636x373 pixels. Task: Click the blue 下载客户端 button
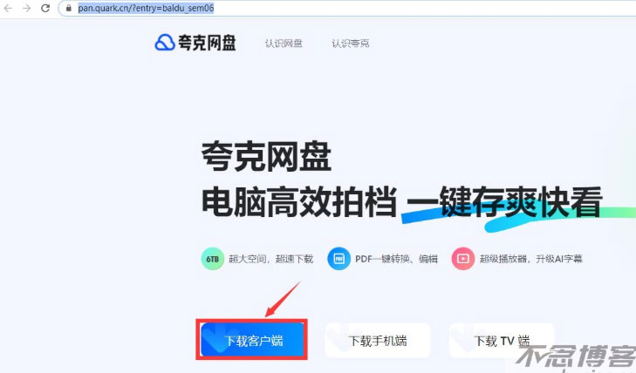click(x=252, y=340)
